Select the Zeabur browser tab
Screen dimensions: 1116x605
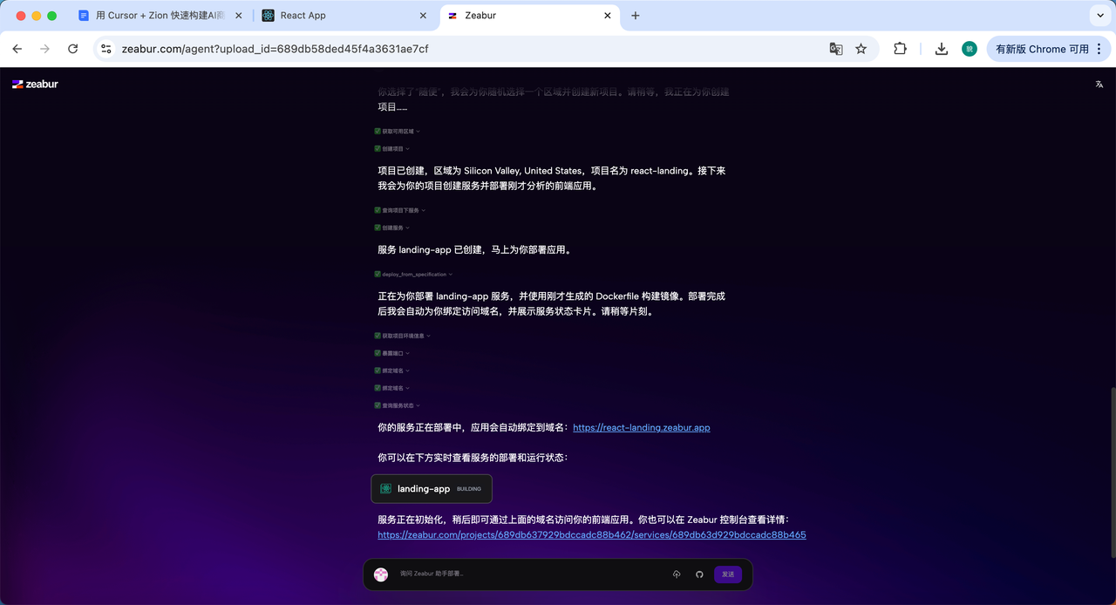pos(529,16)
